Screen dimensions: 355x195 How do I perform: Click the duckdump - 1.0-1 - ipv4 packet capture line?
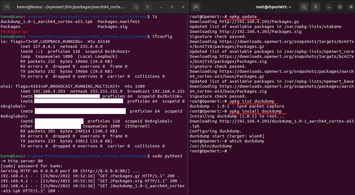237,106
